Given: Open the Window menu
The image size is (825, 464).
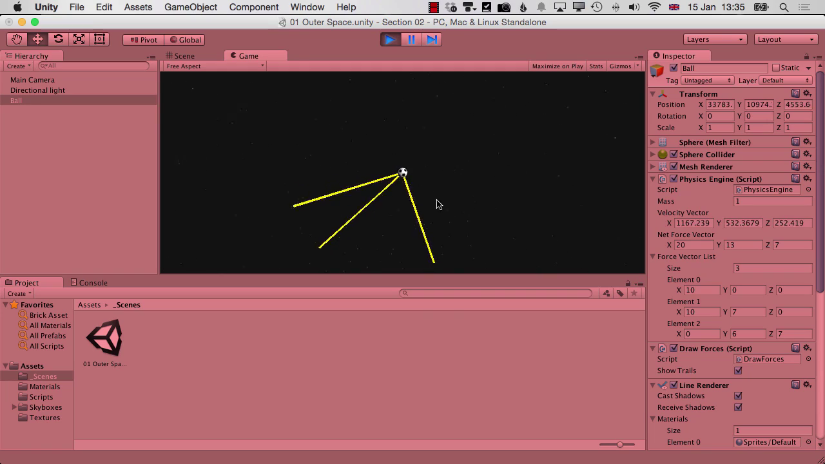Looking at the screenshot, I should tap(307, 7).
